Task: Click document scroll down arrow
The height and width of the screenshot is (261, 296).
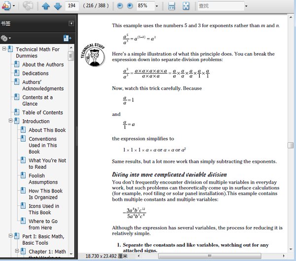Action: tap(291, 249)
